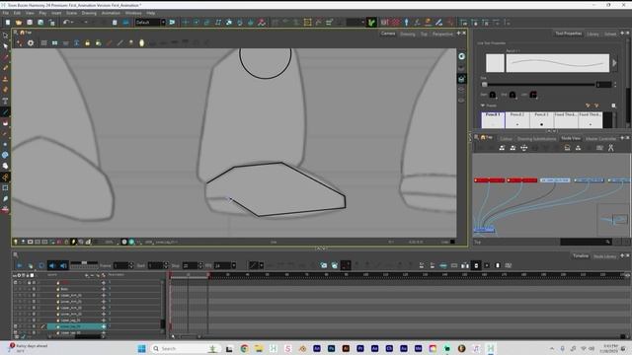The height and width of the screenshot is (355, 632).
Task: Click the Delete Layer minus icon in timeline
Action: (92, 275)
